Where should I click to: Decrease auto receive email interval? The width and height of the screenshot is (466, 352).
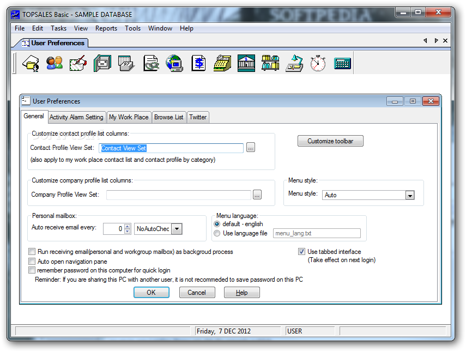point(128,231)
